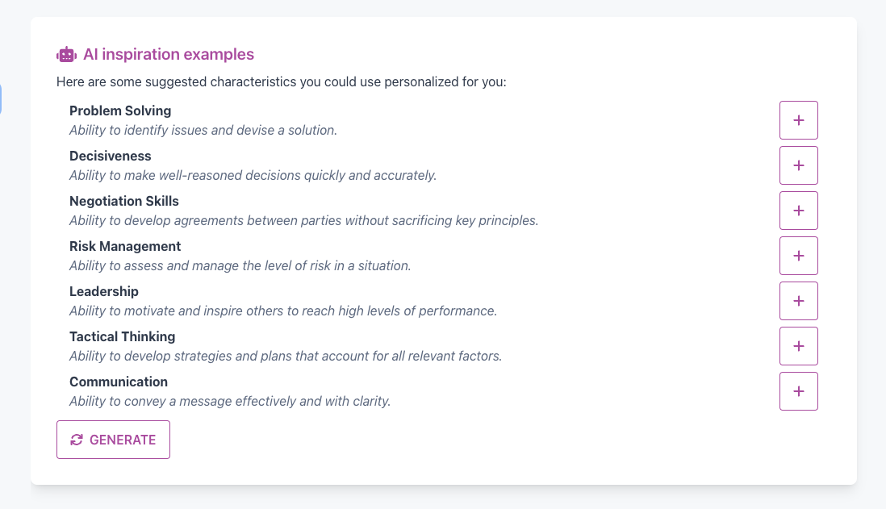
Task: Click the robot icon beside AI inspiration examples
Action: (x=67, y=55)
